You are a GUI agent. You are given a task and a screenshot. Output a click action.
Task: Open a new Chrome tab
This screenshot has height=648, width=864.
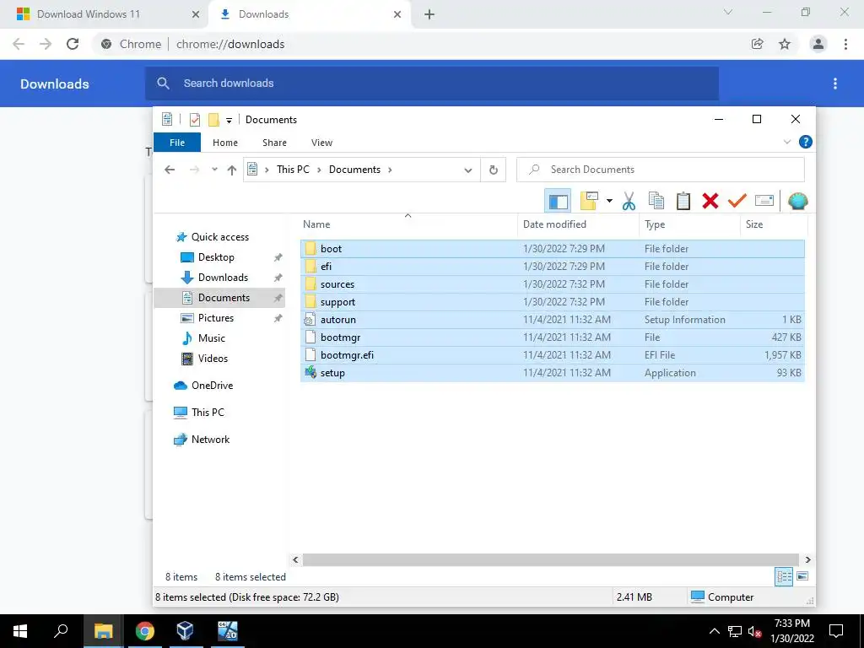[x=429, y=15]
